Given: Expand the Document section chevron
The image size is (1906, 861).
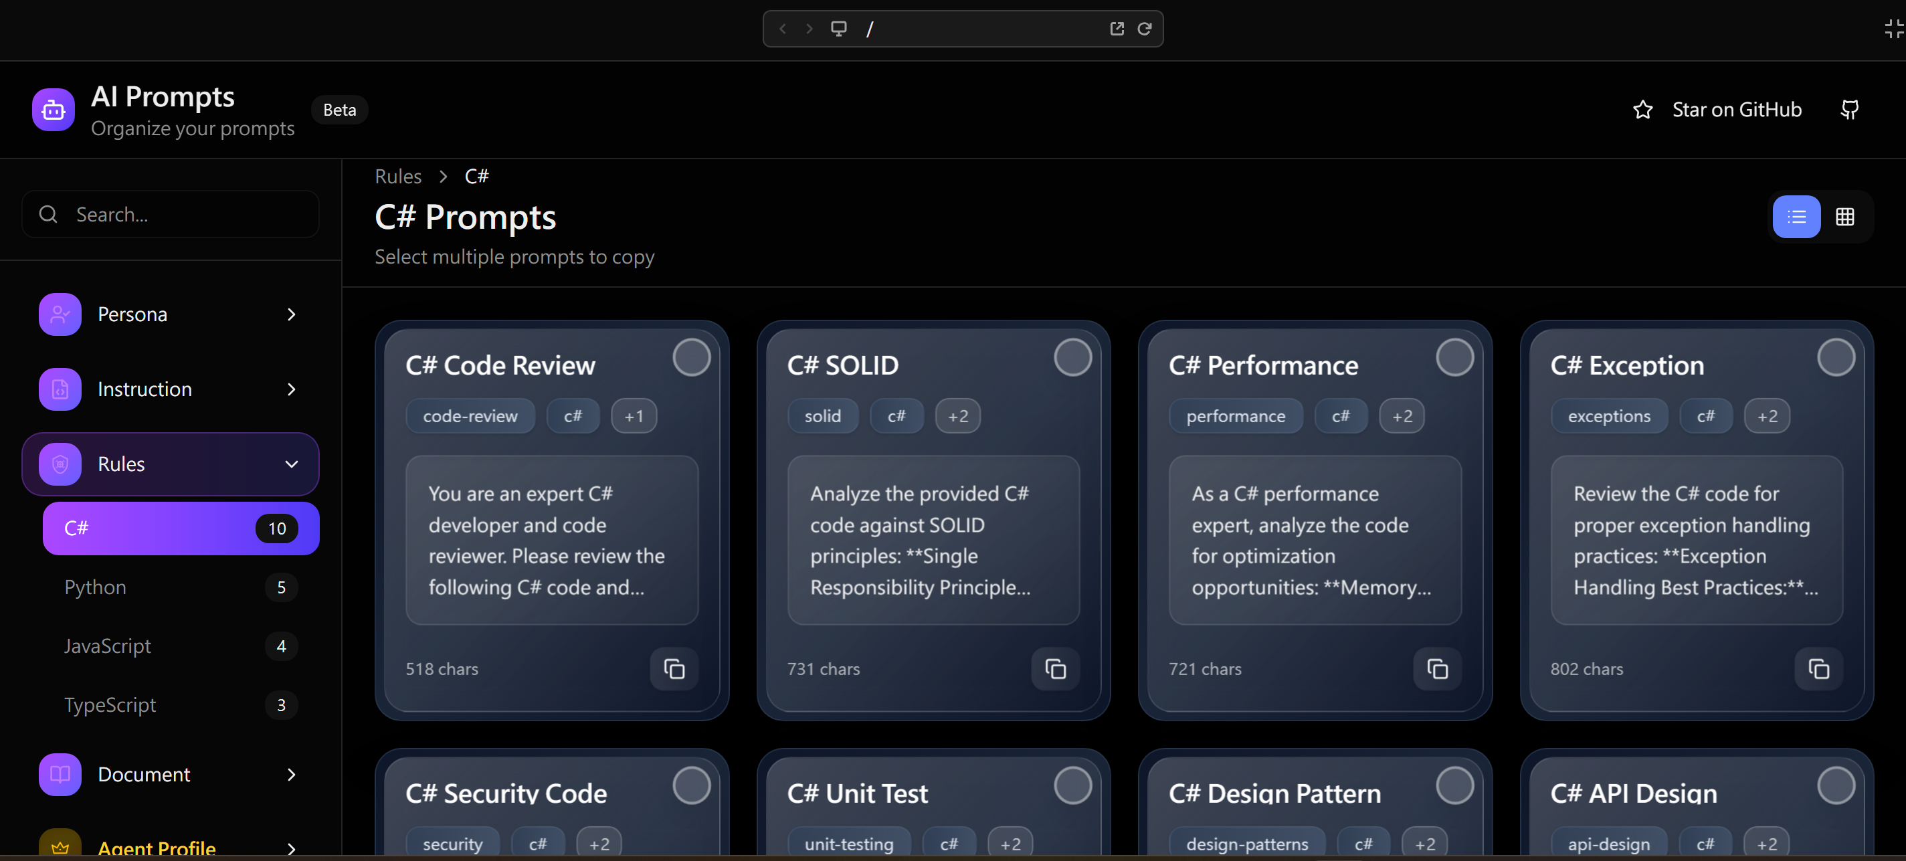Looking at the screenshot, I should click(292, 775).
